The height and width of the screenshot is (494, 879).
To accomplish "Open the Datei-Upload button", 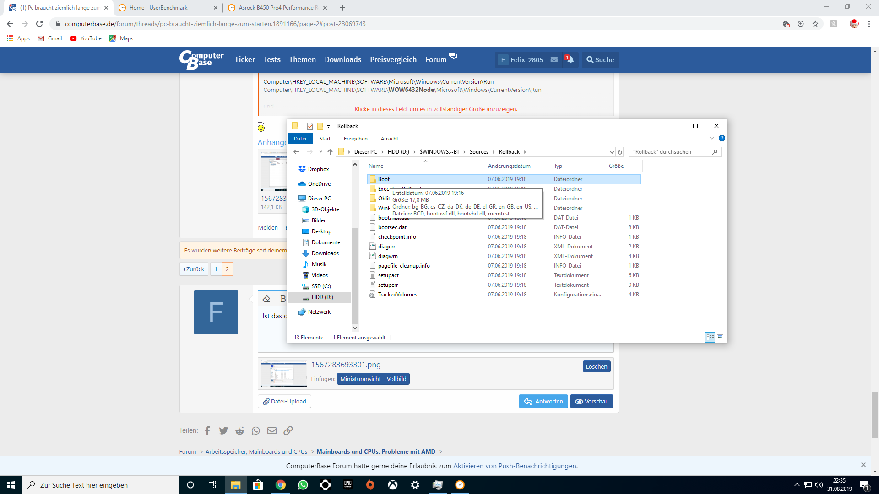I will (x=284, y=401).
